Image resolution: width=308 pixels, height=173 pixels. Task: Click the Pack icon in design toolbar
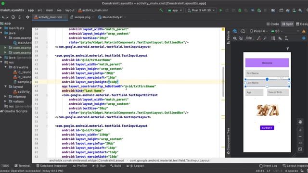pos(273,38)
